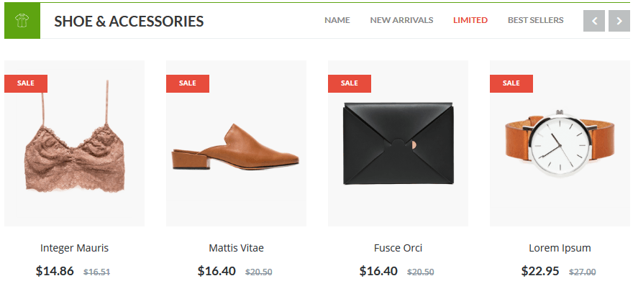View the black envelope clutch image
This screenshot has height=281, width=633.
tap(398, 144)
